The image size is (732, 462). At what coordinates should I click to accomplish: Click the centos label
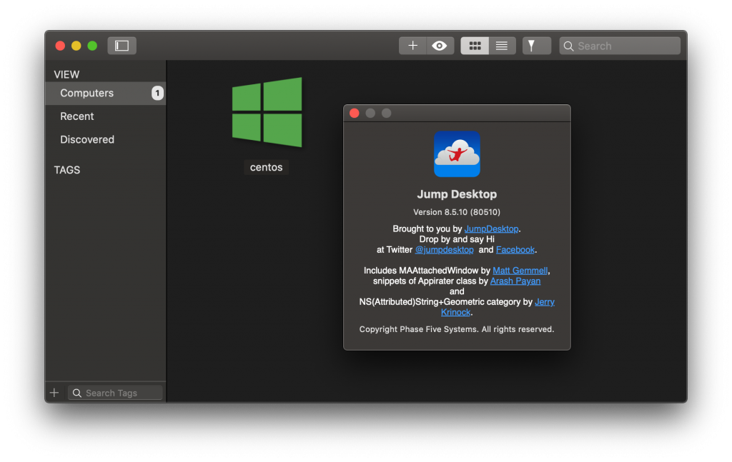point(266,167)
